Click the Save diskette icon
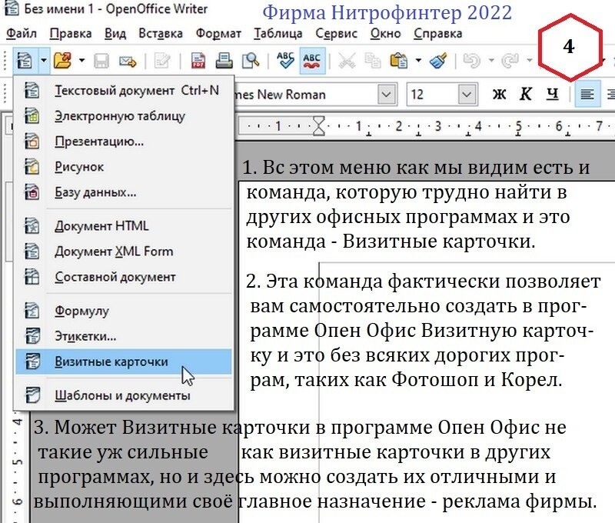The image size is (615, 523). click(x=101, y=62)
